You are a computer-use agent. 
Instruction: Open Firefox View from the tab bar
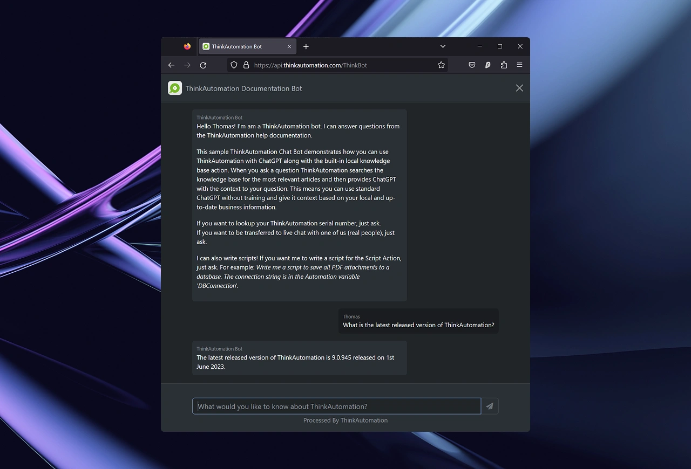coord(187,46)
